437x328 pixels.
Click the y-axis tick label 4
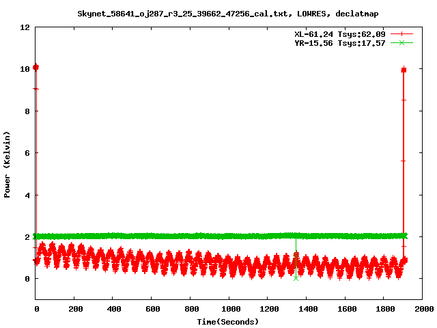pyautogui.click(x=27, y=195)
